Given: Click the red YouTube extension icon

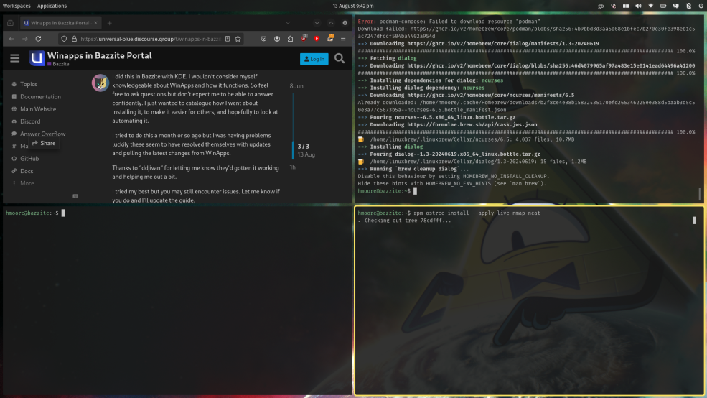Looking at the screenshot, I should 317,39.
